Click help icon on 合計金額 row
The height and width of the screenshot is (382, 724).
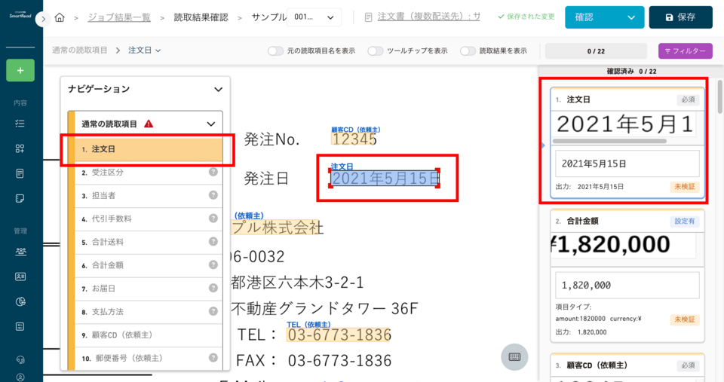(213, 264)
